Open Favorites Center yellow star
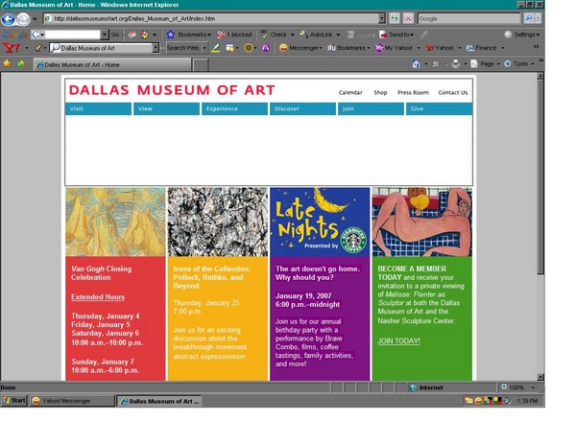Viewport: 576px width, 421px height. point(7,63)
